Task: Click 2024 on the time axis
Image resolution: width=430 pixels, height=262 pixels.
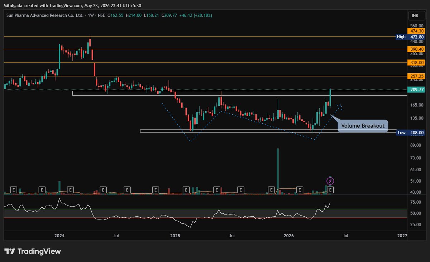Action: pos(59,236)
